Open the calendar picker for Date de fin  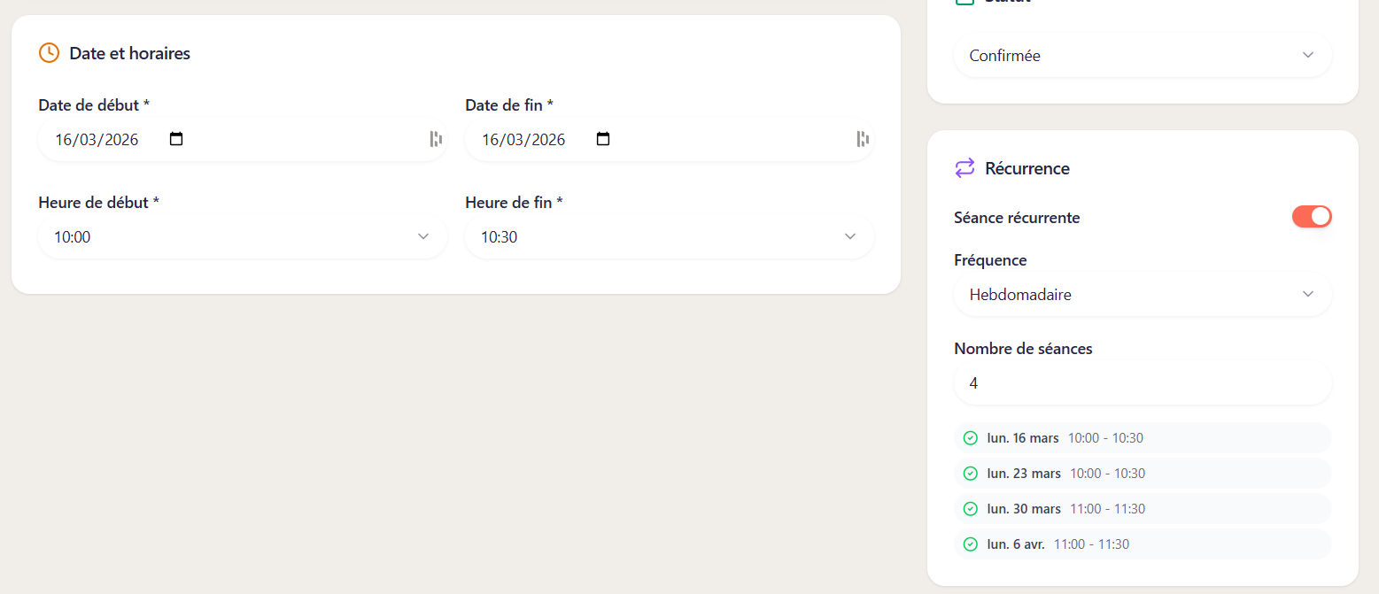click(602, 139)
